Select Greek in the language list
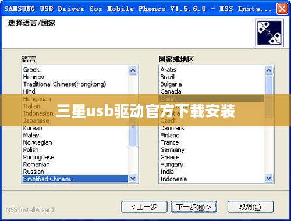 (75, 70)
